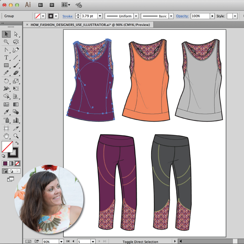Set paint to None mode
Image resolution: width=244 pixels, height=244 pixels.
pos(17,164)
